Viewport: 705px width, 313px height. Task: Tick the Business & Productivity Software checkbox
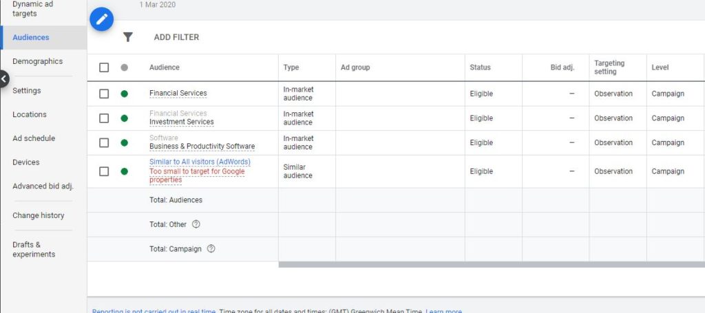(104, 143)
